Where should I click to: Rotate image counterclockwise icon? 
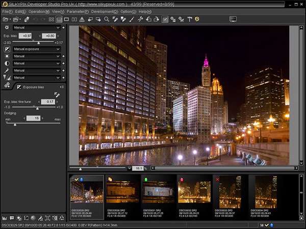pyautogui.click(x=149, y=19)
